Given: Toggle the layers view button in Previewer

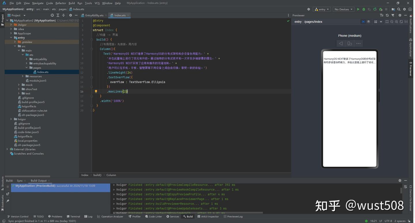Looking at the screenshot, I should pyautogui.click(x=368, y=22).
